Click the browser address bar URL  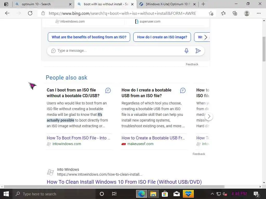tap(122, 13)
